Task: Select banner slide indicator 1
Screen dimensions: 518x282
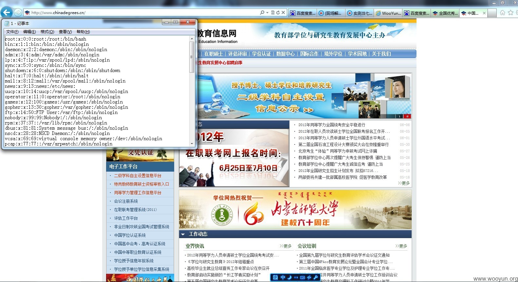Action: coord(399,116)
